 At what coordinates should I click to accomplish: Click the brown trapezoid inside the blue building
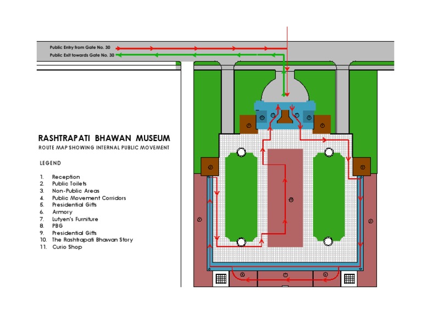coord(284,116)
